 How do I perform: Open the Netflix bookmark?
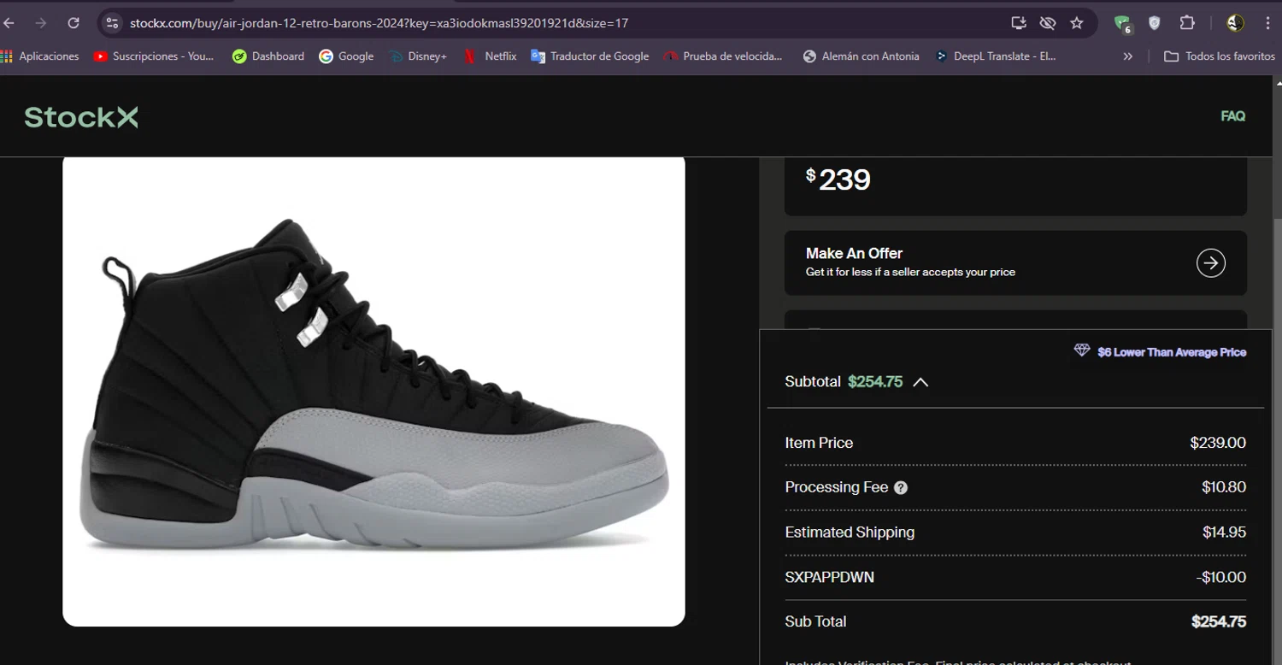click(x=490, y=56)
